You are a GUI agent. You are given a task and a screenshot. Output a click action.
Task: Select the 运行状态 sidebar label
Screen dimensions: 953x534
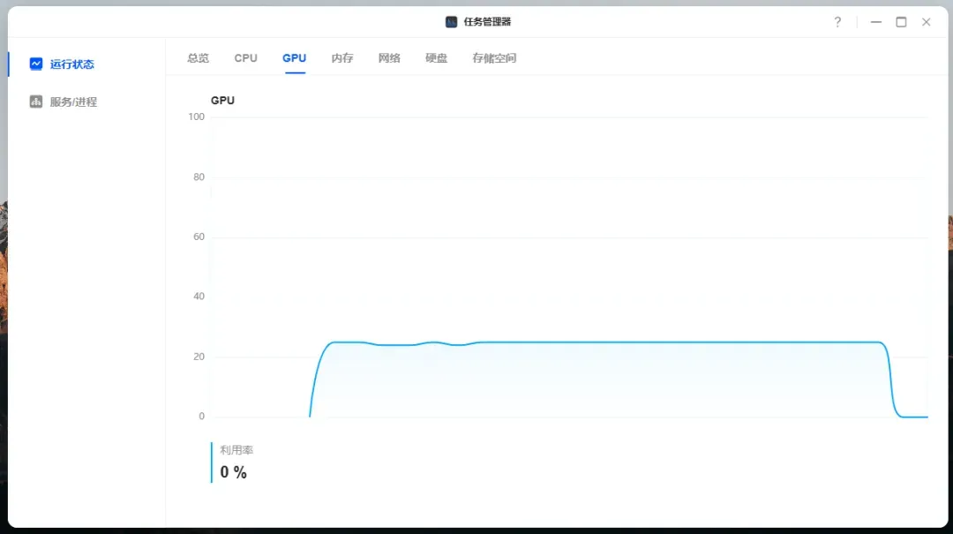click(72, 64)
